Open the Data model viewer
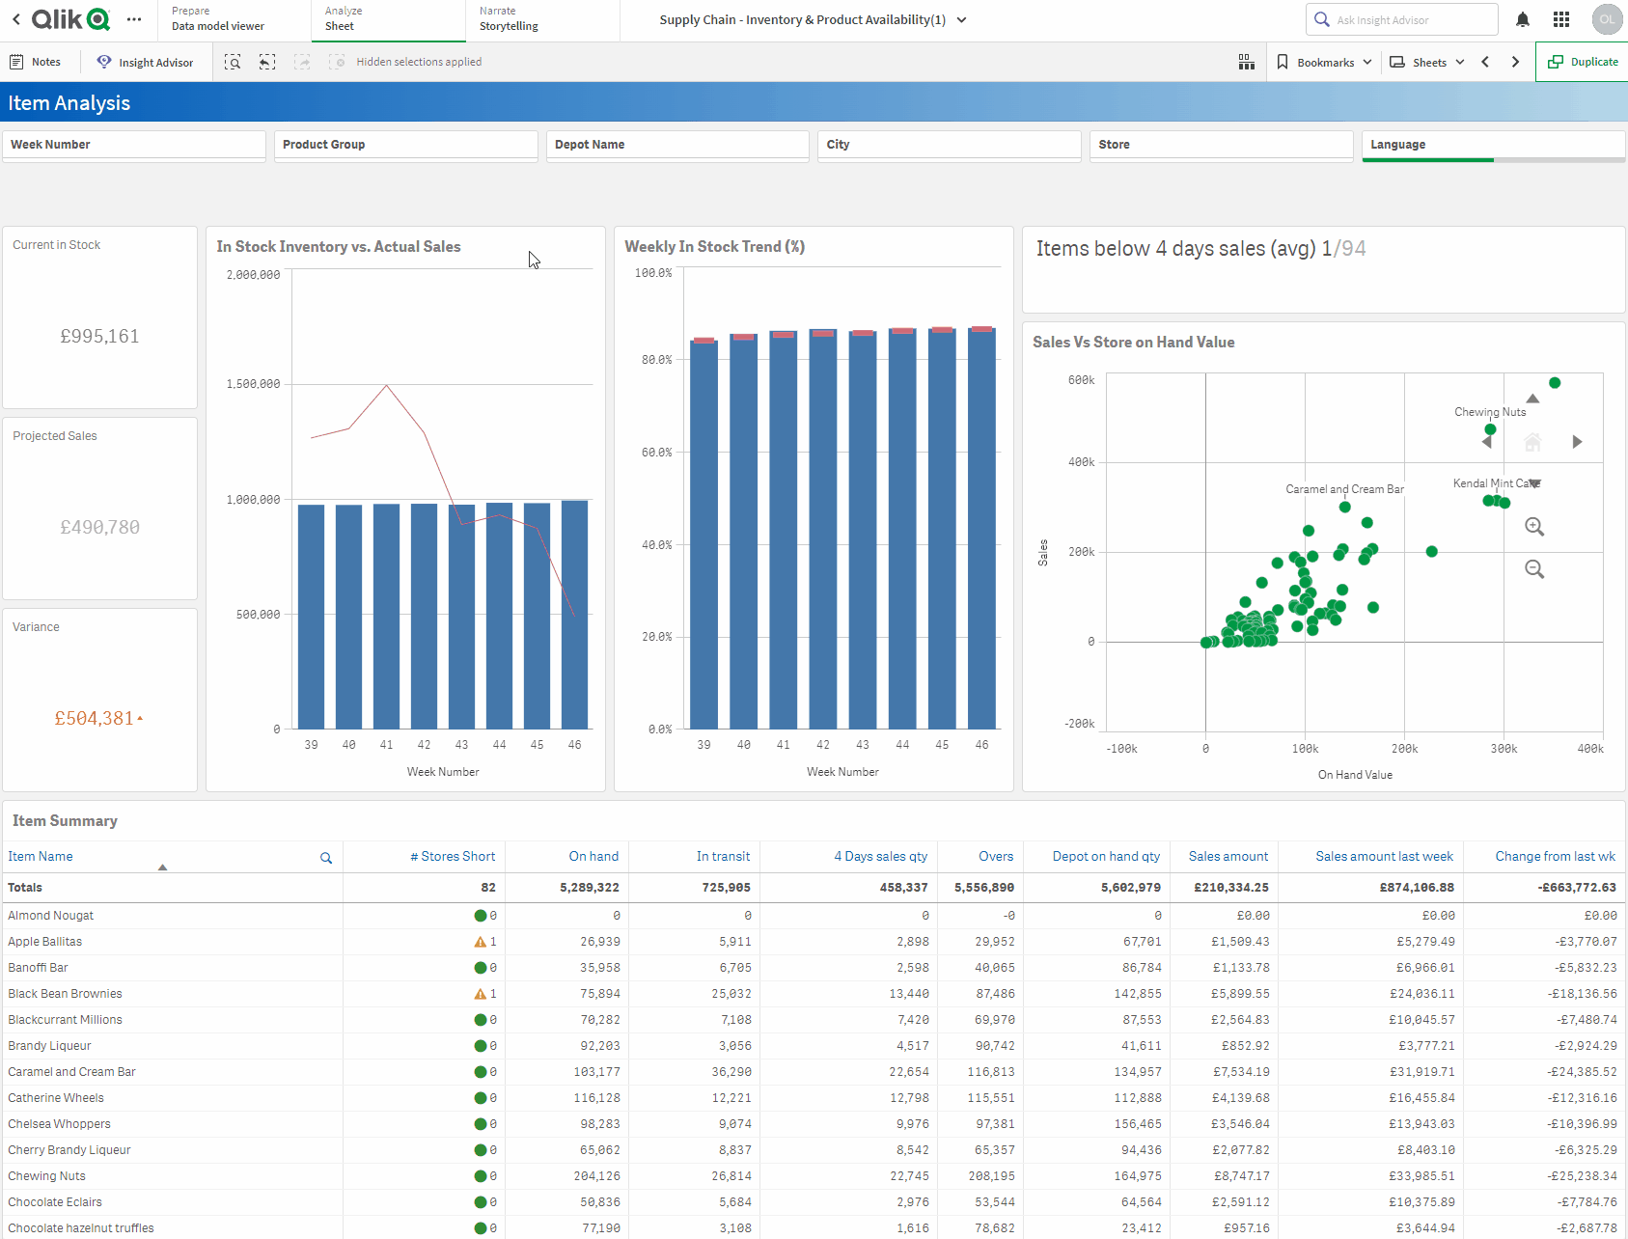This screenshot has height=1239, width=1628. [218, 19]
